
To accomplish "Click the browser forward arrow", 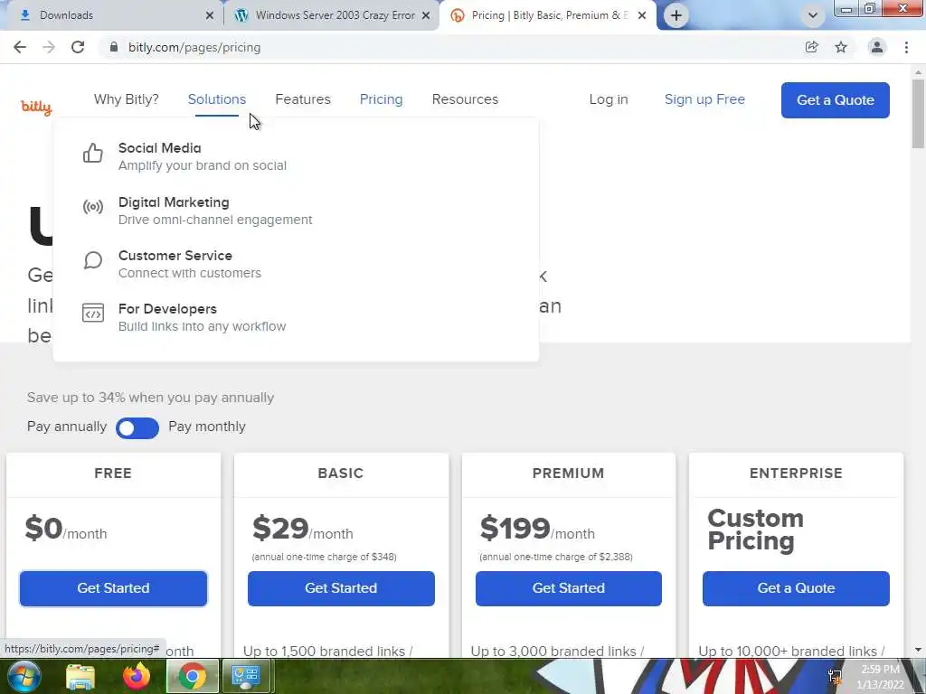I will 49,47.
